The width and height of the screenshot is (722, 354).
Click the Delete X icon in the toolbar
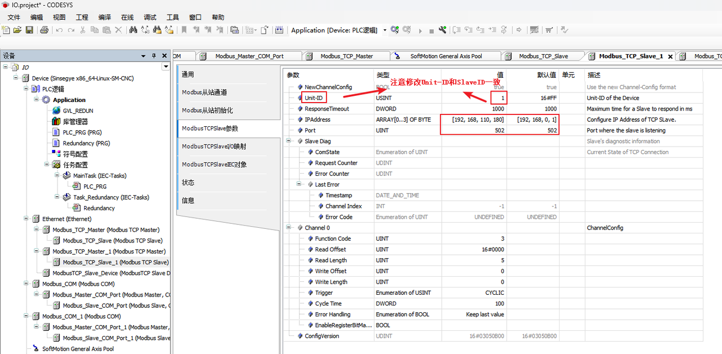[118, 30]
